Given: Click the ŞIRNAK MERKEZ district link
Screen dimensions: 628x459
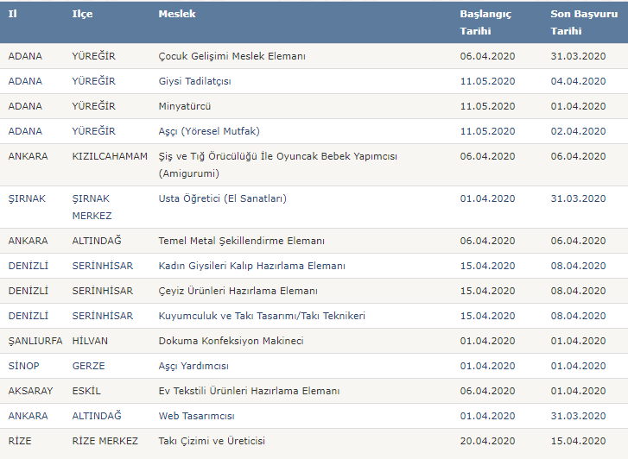Looking at the screenshot, I should tap(92, 207).
